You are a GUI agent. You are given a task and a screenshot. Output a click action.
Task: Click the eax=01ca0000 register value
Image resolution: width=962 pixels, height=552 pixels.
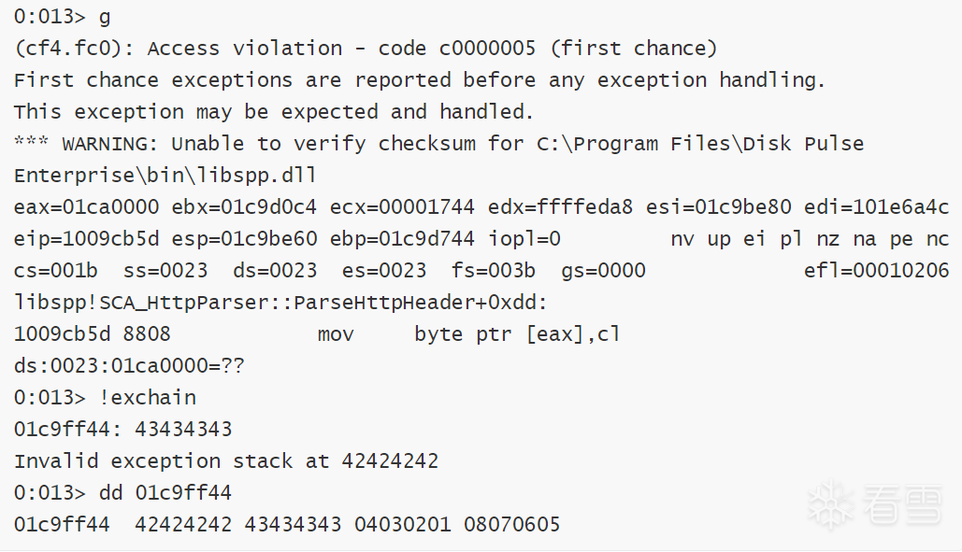86,207
